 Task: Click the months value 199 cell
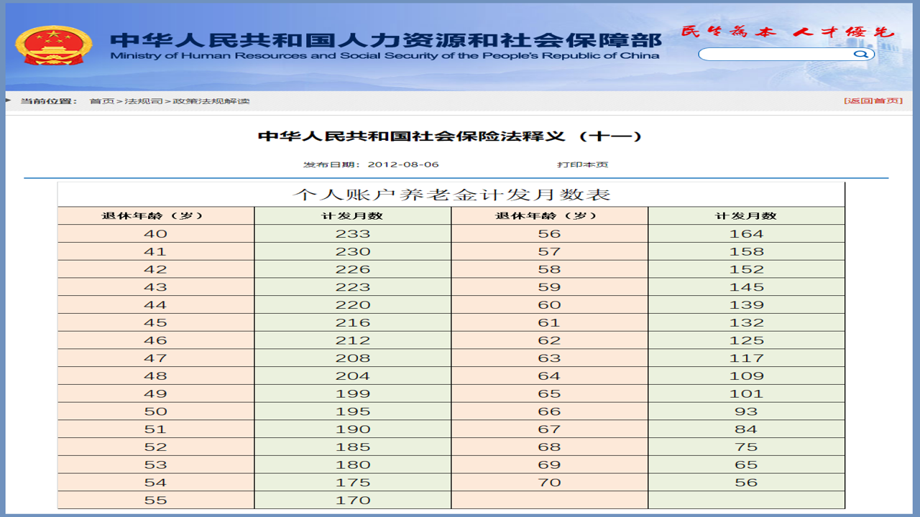tap(353, 393)
